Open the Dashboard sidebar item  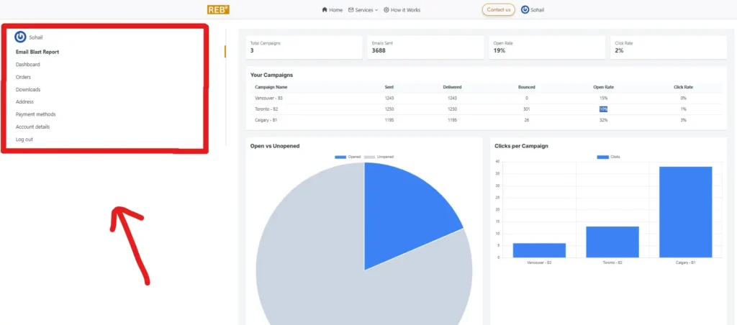pyautogui.click(x=28, y=65)
